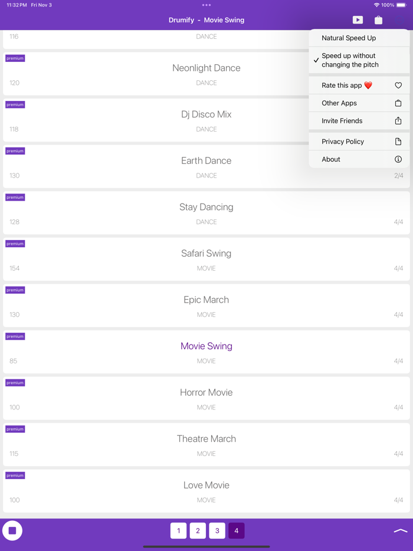This screenshot has width=413, height=551.
Task: Click the premium badge on Neonlight Dance
Action: pyautogui.click(x=15, y=58)
